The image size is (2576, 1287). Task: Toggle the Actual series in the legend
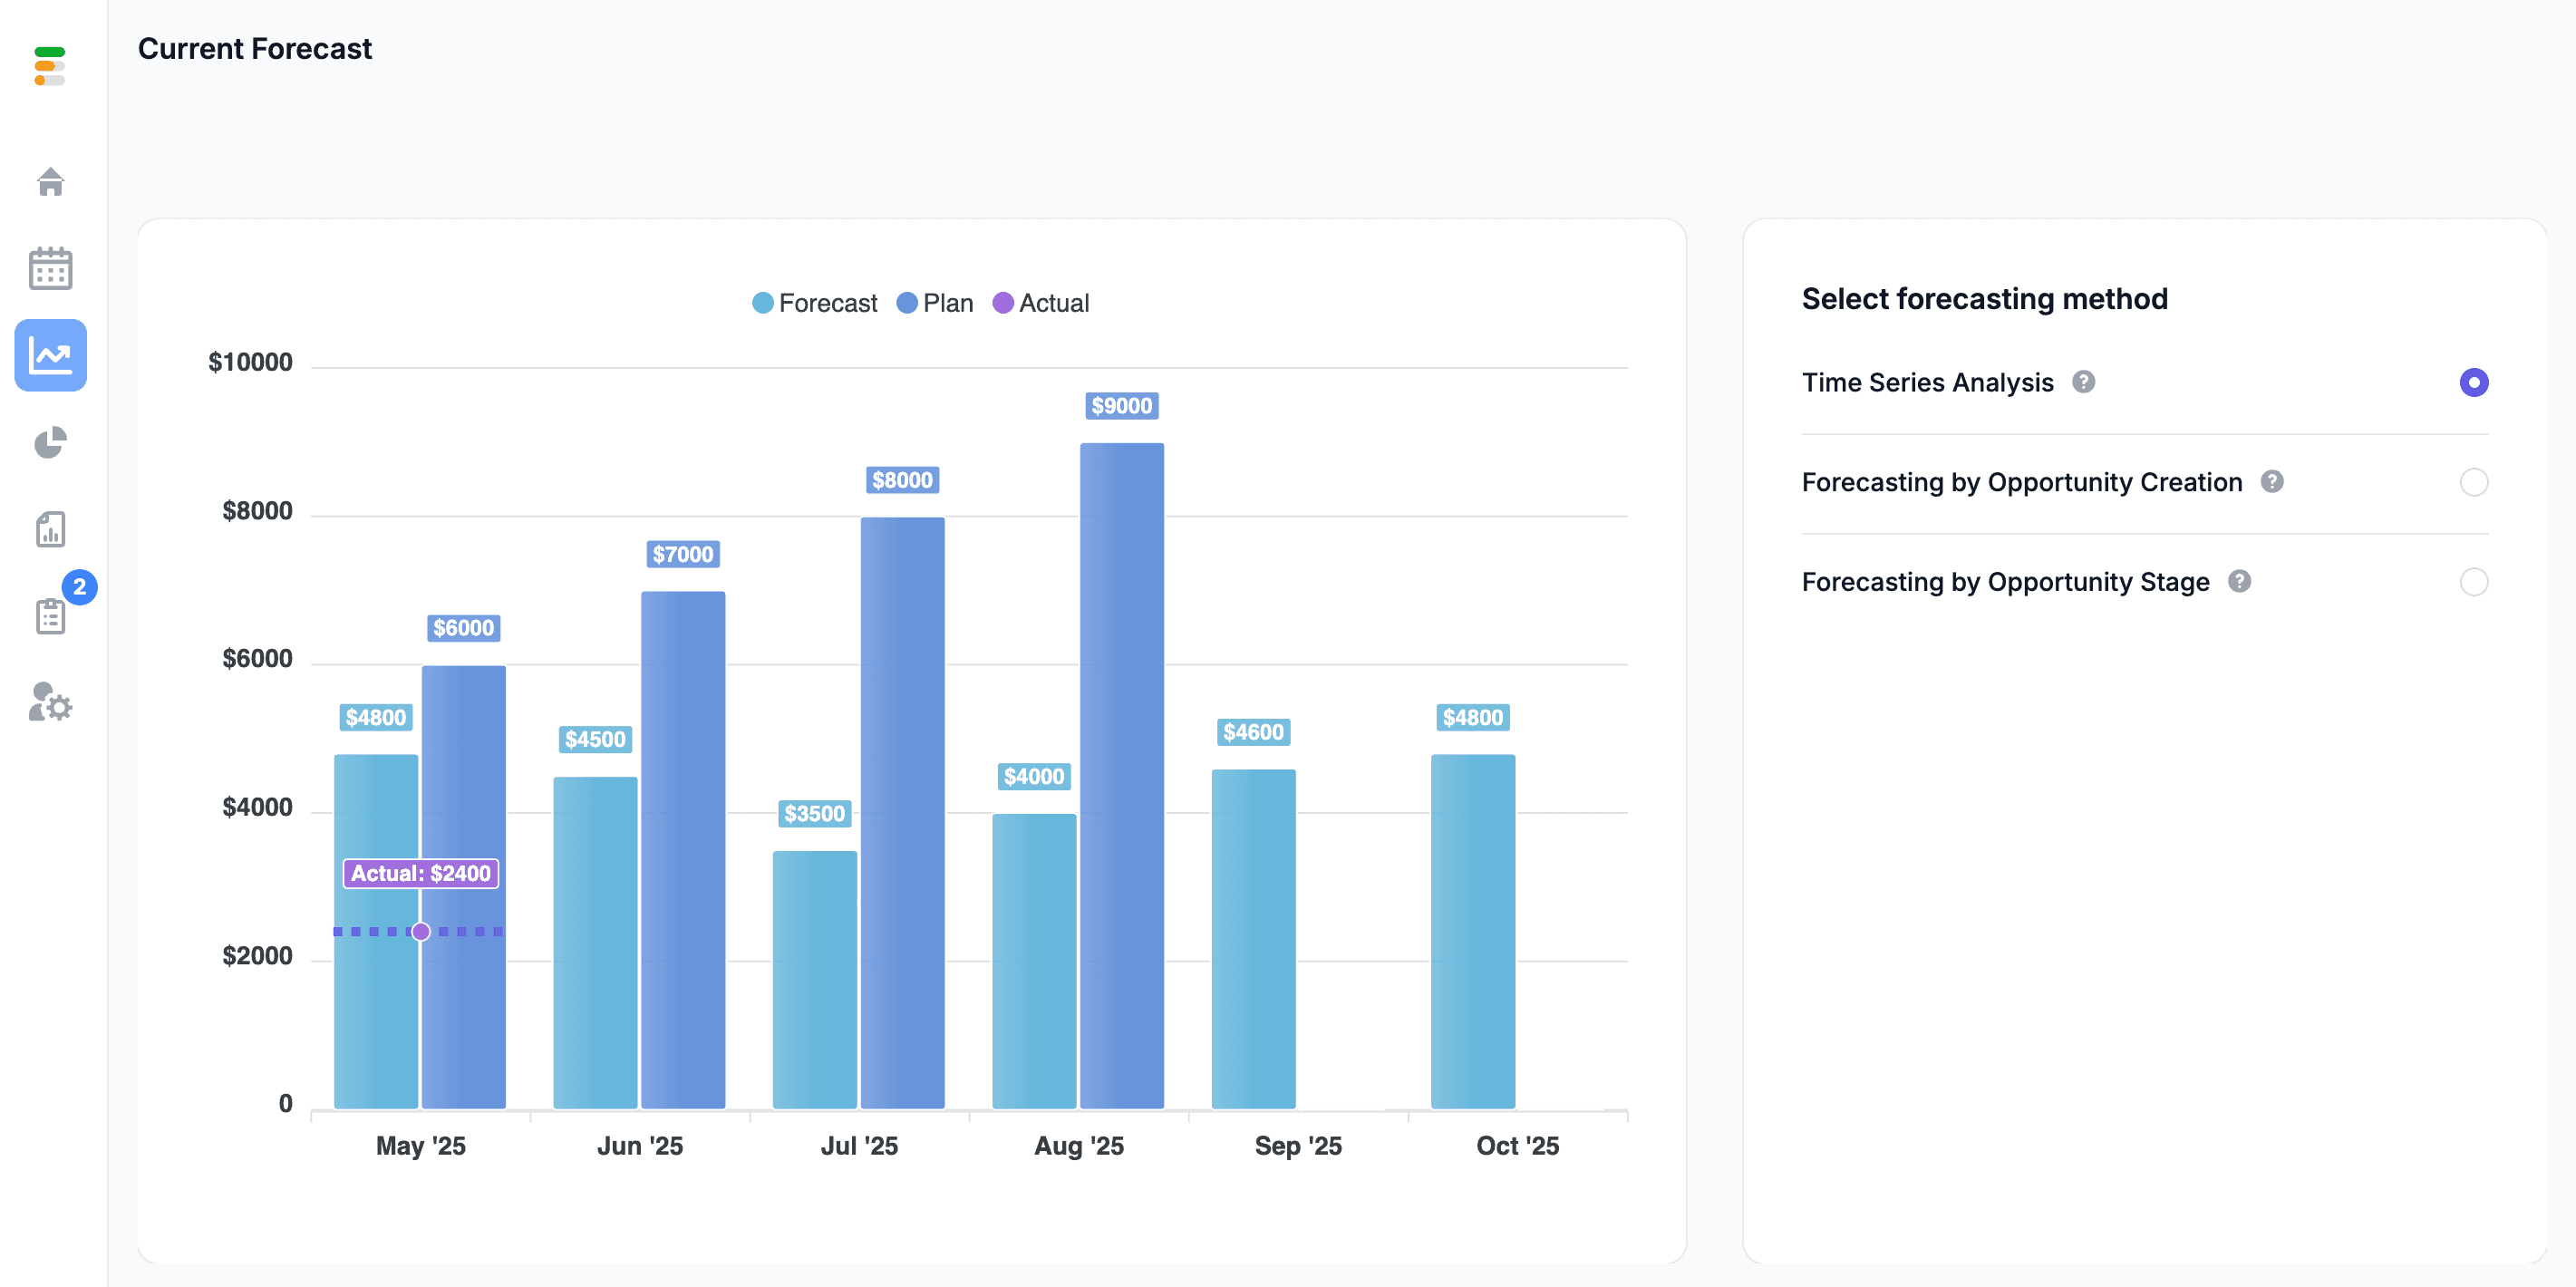(x=1040, y=303)
